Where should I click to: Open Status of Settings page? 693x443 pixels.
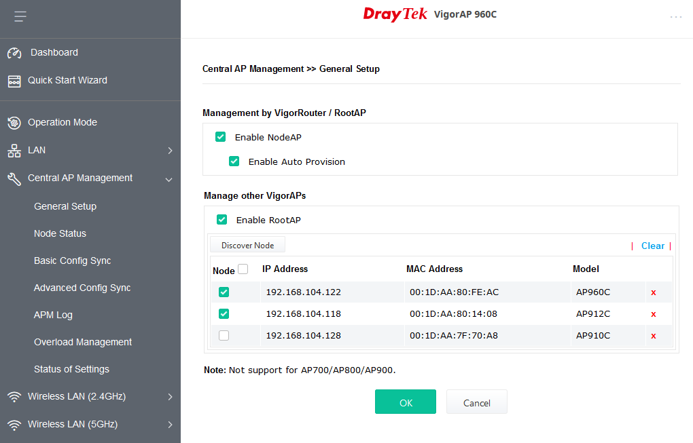(71, 369)
